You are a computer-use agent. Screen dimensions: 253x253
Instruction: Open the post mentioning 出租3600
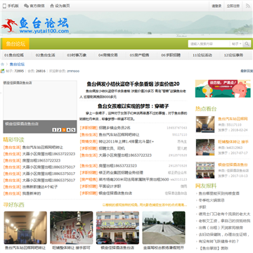[x=134, y=179]
